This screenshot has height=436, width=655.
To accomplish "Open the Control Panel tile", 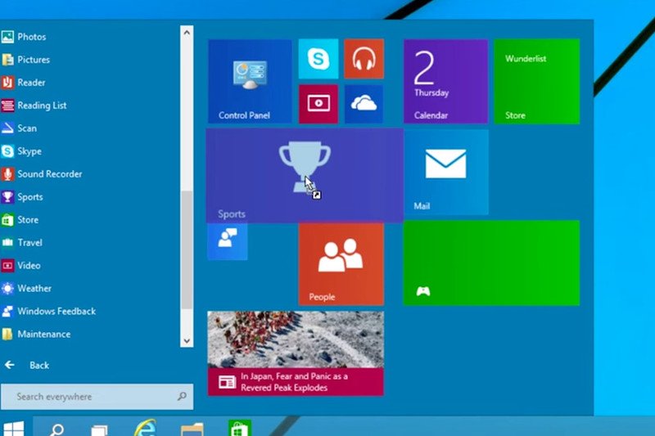I will (x=250, y=81).
